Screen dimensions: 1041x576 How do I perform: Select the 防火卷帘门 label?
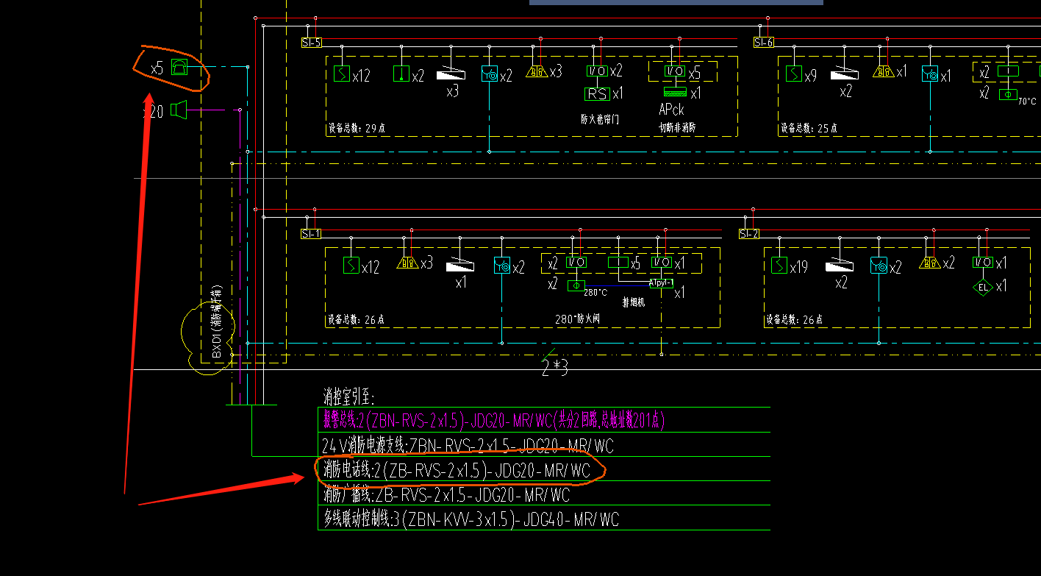coord(600,118)
